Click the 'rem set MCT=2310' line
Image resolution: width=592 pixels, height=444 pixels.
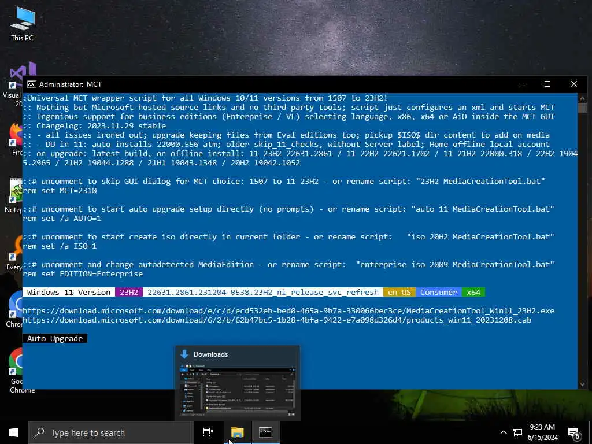pyautogui.click(x=60, y=191)
